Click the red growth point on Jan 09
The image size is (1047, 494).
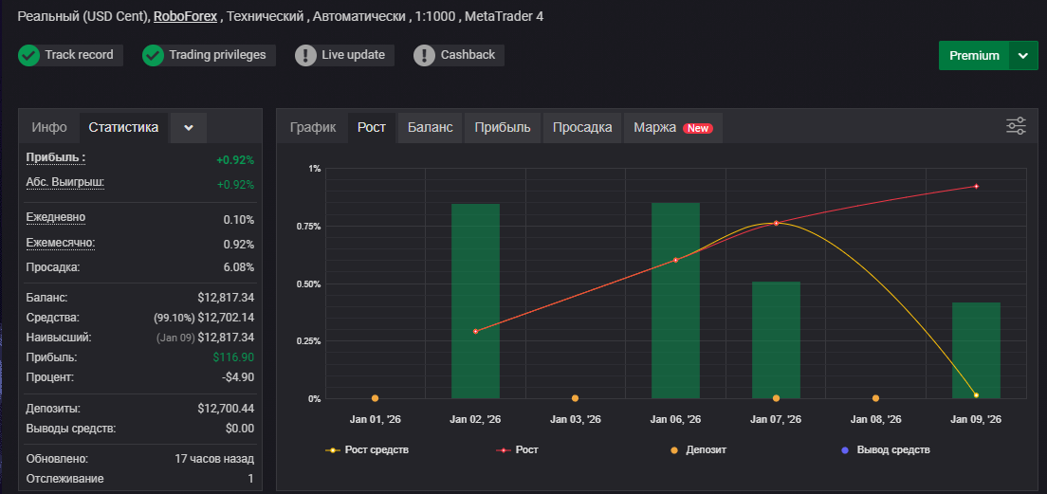pyautogui.click(x=976, y=186)
